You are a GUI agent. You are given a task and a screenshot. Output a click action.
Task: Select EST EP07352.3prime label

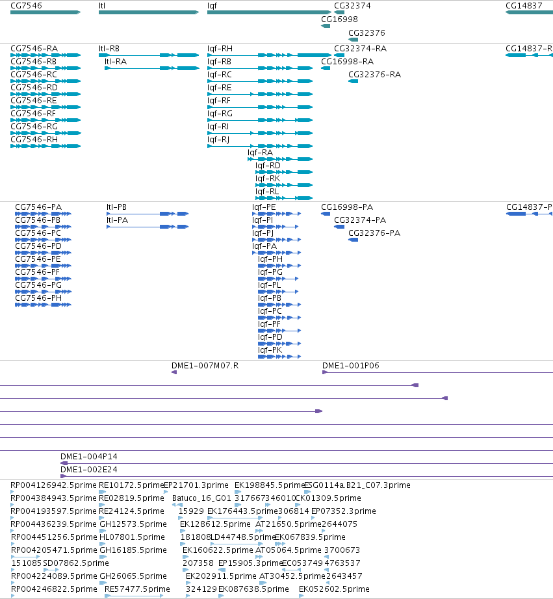click(344, 511)
